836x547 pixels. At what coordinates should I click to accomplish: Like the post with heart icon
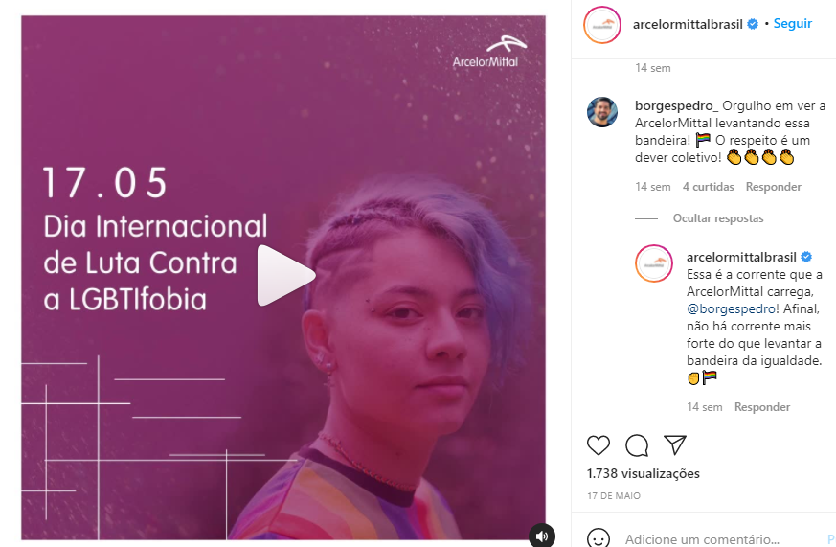click(x=599, y=445)
